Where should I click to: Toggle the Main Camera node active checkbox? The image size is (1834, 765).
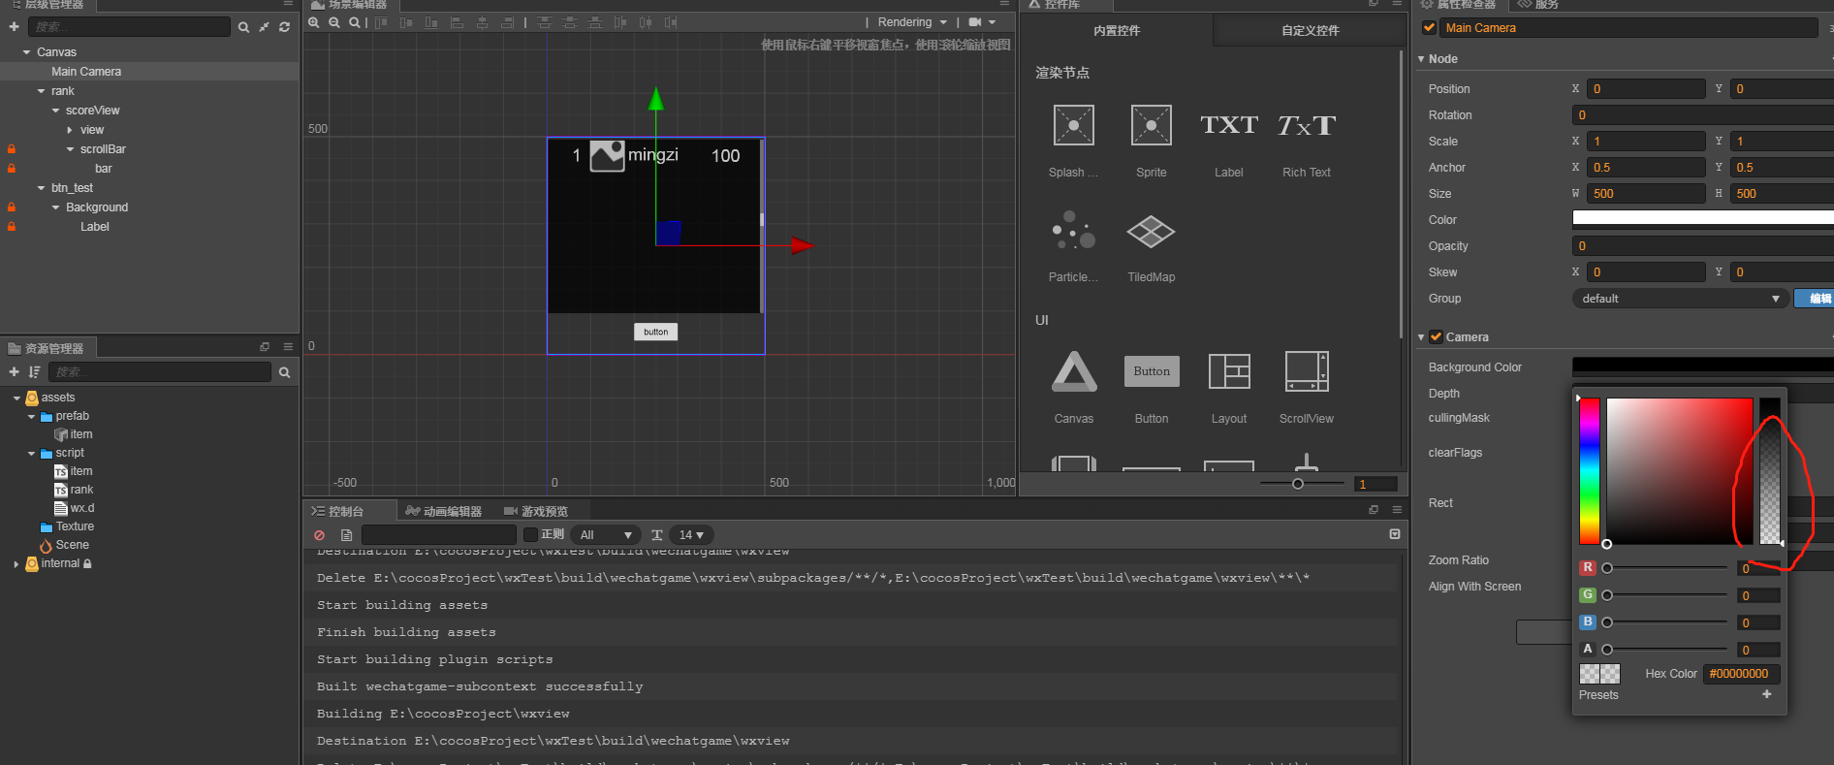[1429, 28]
